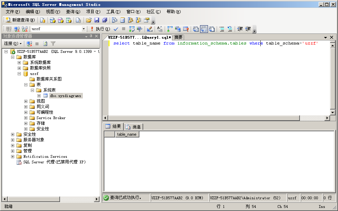
Task: Comment out the selected lines icon
Action: click(x=222, y=29)
